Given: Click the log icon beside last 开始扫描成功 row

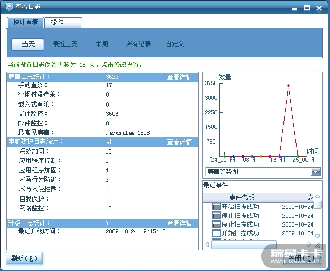Looking at the screenshot, I should (x=216, y=233).
